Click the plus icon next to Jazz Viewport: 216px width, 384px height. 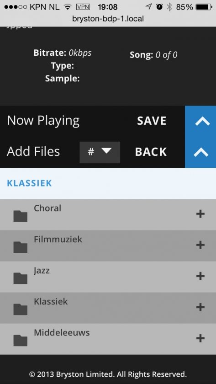click(x=200, y=276)
